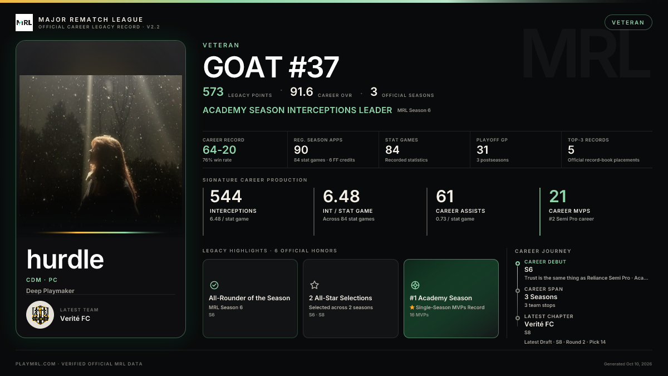Click the 91.6 career OVR value
This screenshot has width=668, height=376.
pyautogui.click(x=302, y=92)
